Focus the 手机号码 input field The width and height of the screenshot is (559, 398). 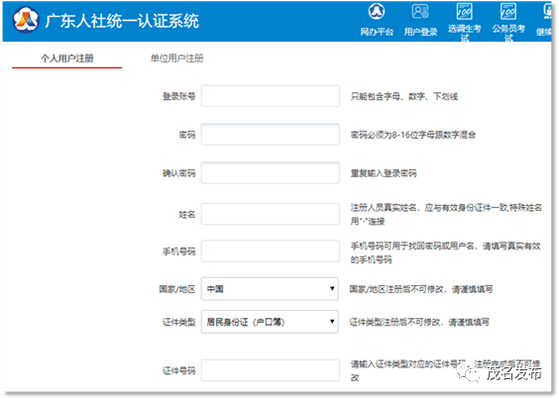tap(271, 250)
